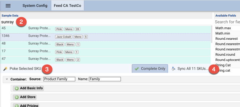Click the magic wand Poke icon
The width and height of the screenshot is (240, 107).
pos(5,69)
